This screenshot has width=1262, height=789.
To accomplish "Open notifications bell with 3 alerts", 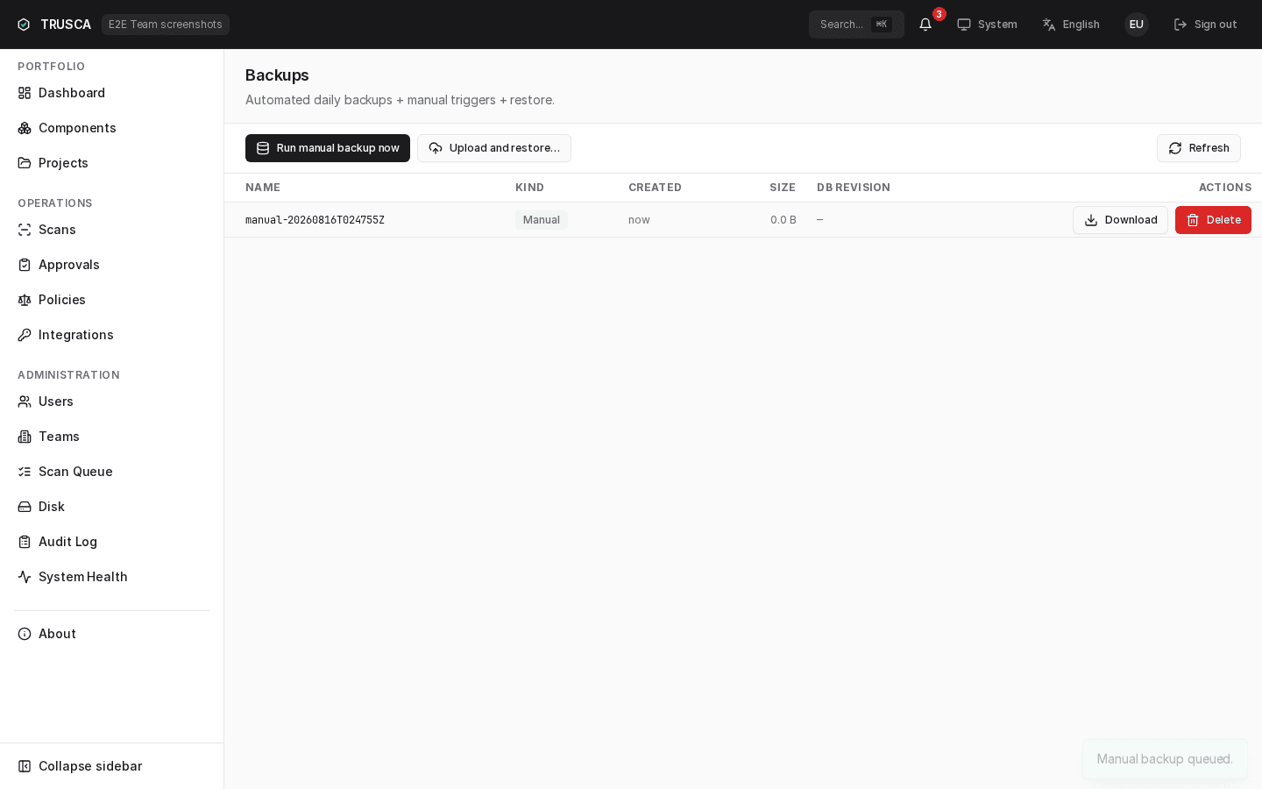I will point(925,25).
